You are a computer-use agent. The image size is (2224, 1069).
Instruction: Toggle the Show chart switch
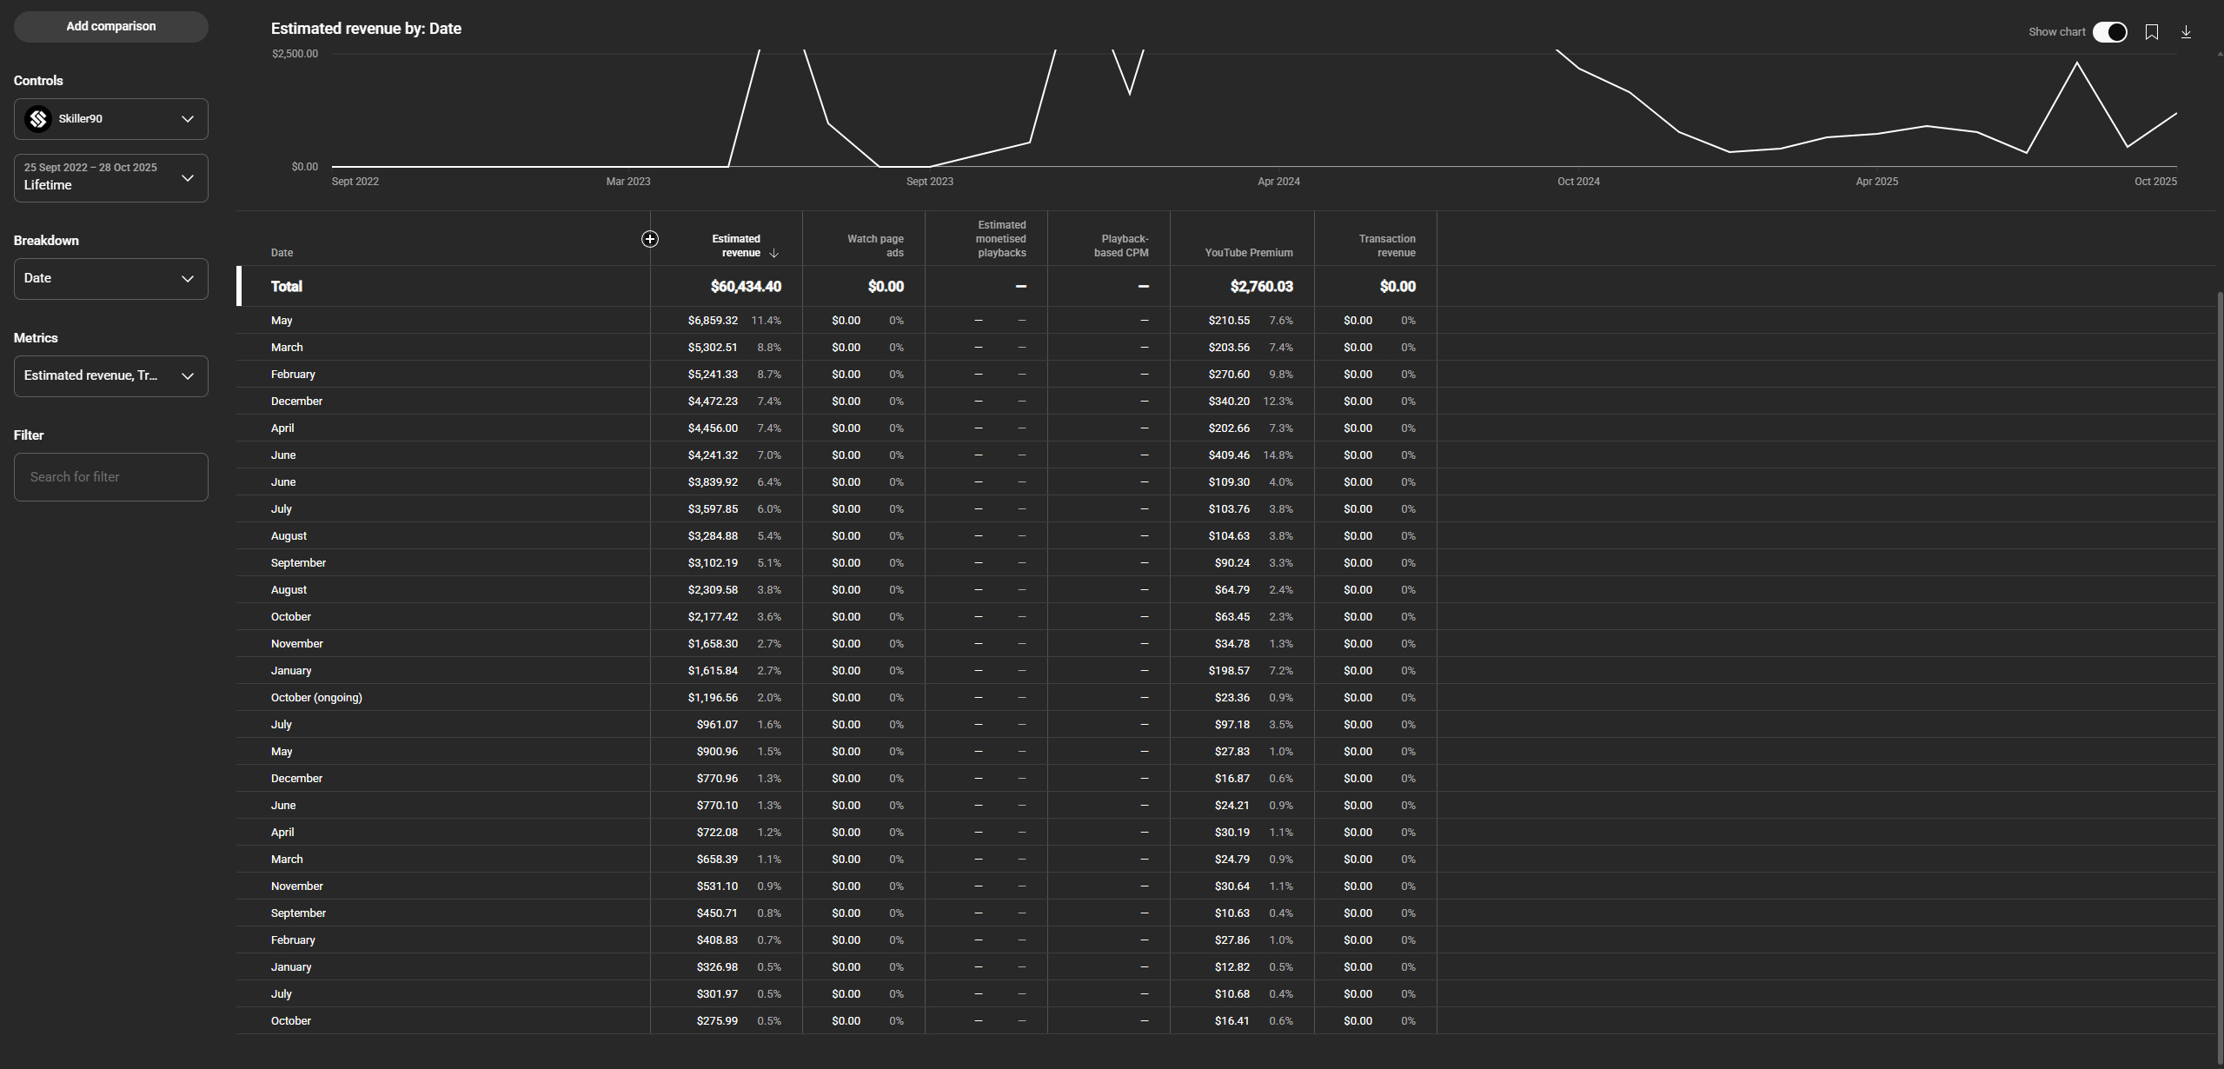coord(2109,32)
